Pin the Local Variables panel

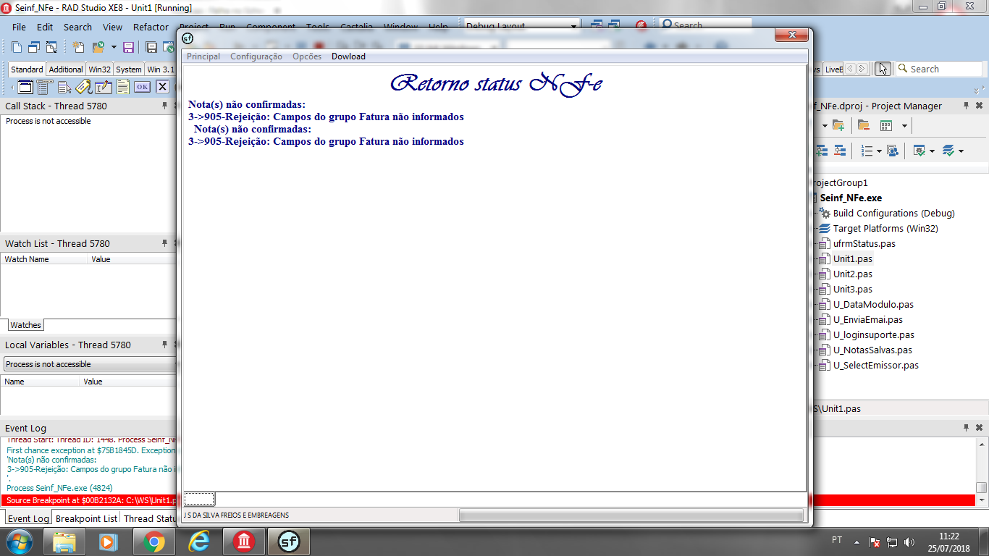coord(164,345)
